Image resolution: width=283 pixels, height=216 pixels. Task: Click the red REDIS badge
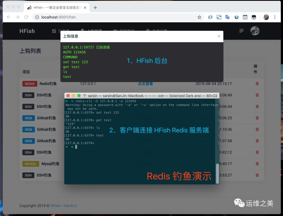tap(30, 84)
